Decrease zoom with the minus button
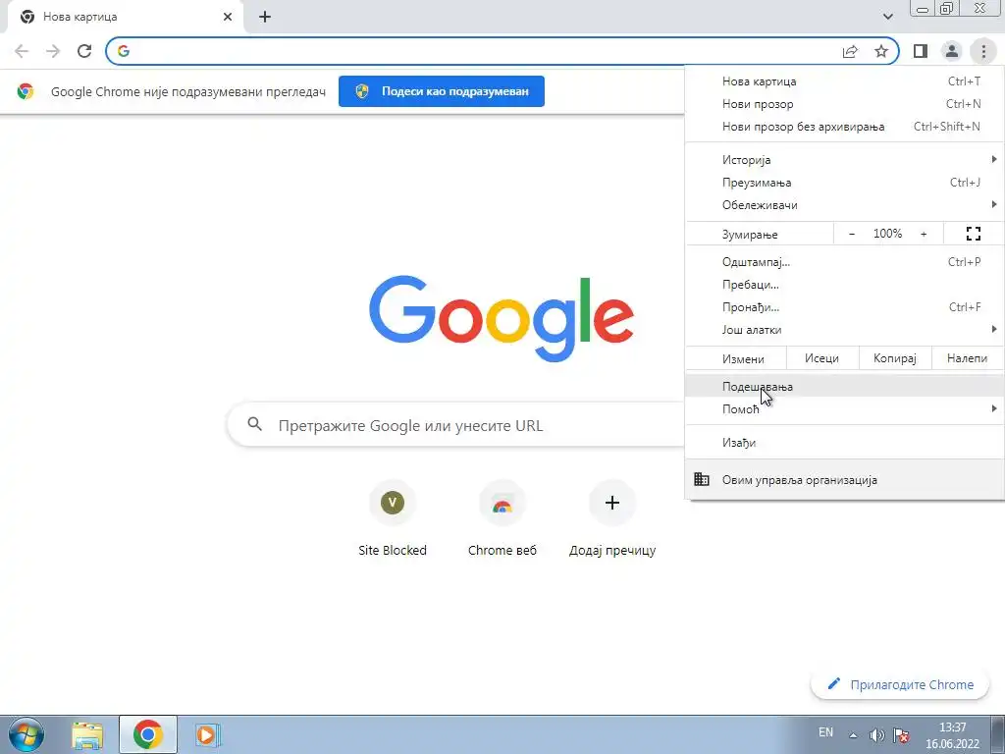Image resolution: width=1005 pixels, height=754 pixels. (852, 234)
